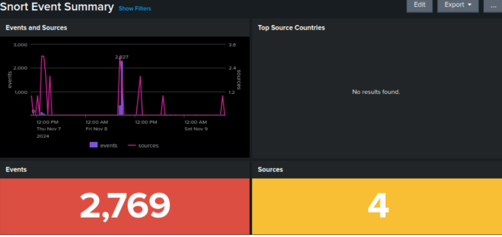Image resolution: width=502 pixels, height=237 pixels.
Task: Click the Events and Sources panel title
Action: [37, 28]
